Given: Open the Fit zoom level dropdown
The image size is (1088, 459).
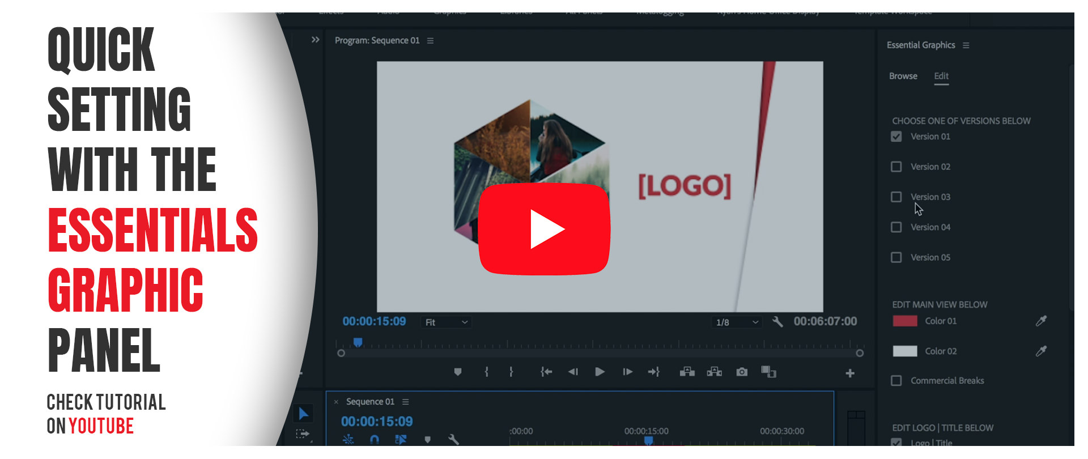Looking at the screenshot, I should 447,322.
